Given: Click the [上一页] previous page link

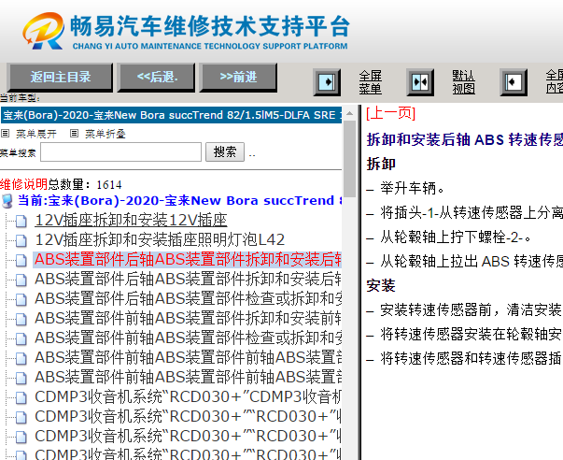Looking at the screenshot, I should (390, 113).
